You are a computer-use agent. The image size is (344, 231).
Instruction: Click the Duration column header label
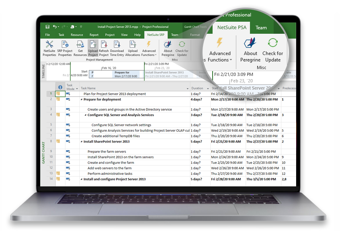tap(197, 88)
